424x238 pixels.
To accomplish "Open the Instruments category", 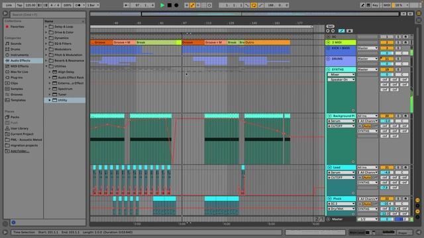I will [19, 55].
